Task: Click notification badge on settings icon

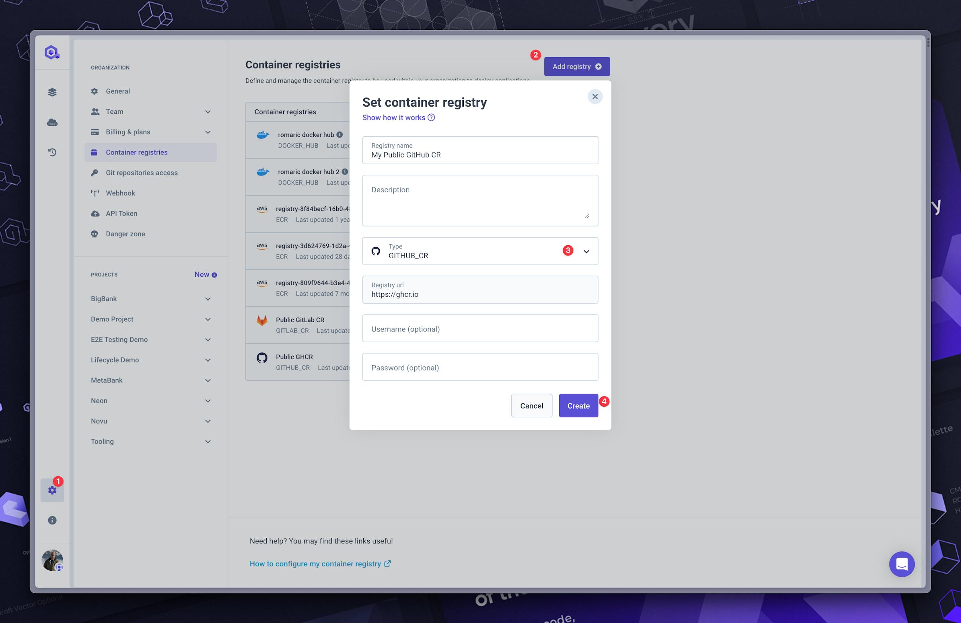Action: point(59,481)
